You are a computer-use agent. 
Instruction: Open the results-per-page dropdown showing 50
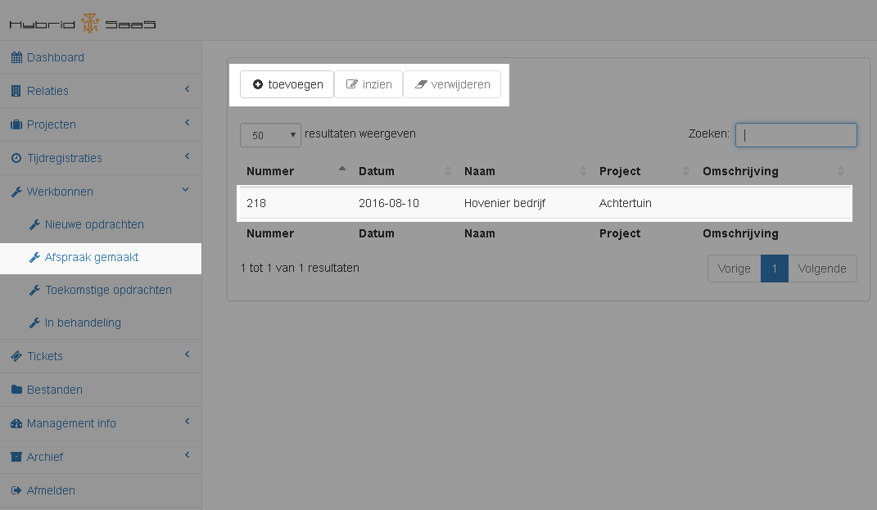tap(270, 135)
